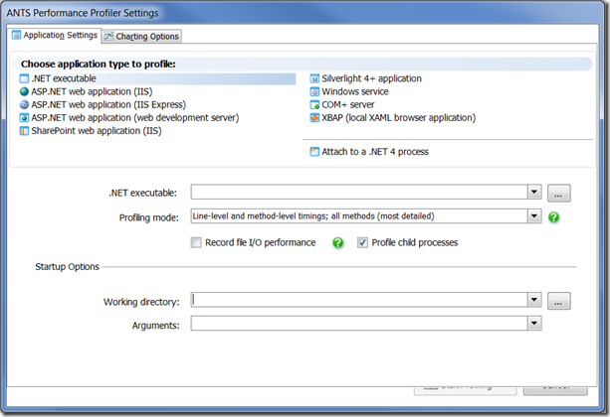
Task: Expand the Arguments dropdown arrow
Action: (534, 323)
